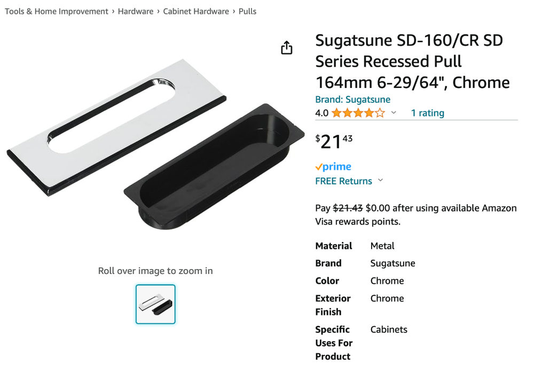Image resolution: width=534 pixels, height=365 pixels.
Task: Open the Tools & Home Improvement breadcrumb
Action: tap(57, 11)
